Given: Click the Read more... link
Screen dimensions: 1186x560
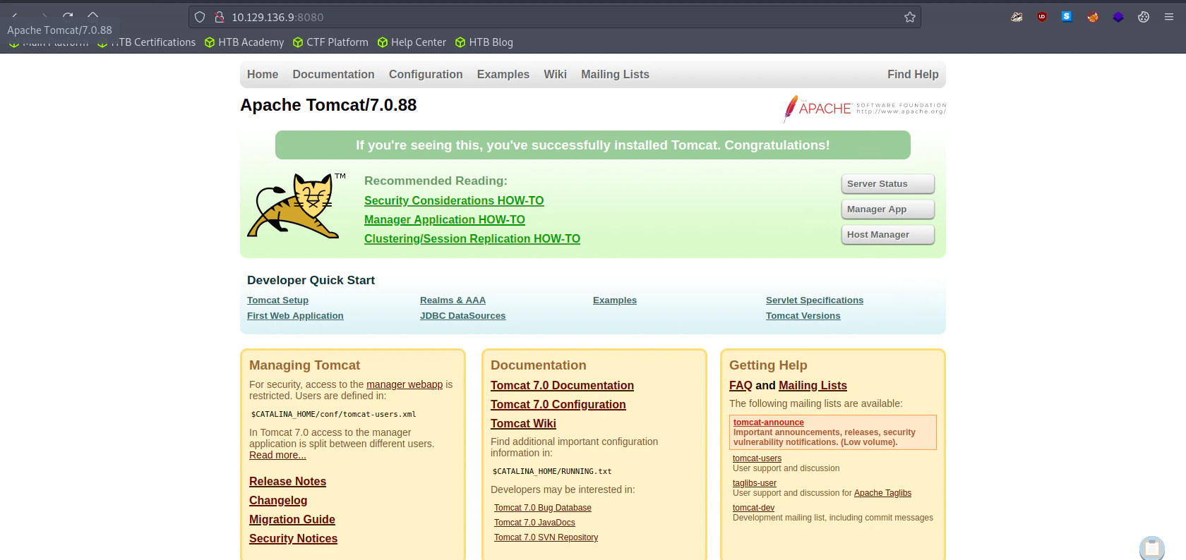Looking at the screenshot, I should (277, 455).
